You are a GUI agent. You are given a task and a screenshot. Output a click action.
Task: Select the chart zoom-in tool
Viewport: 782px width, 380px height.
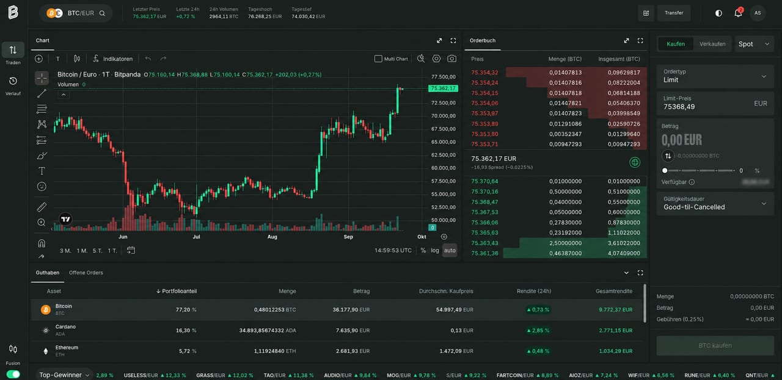click(42, 223)
